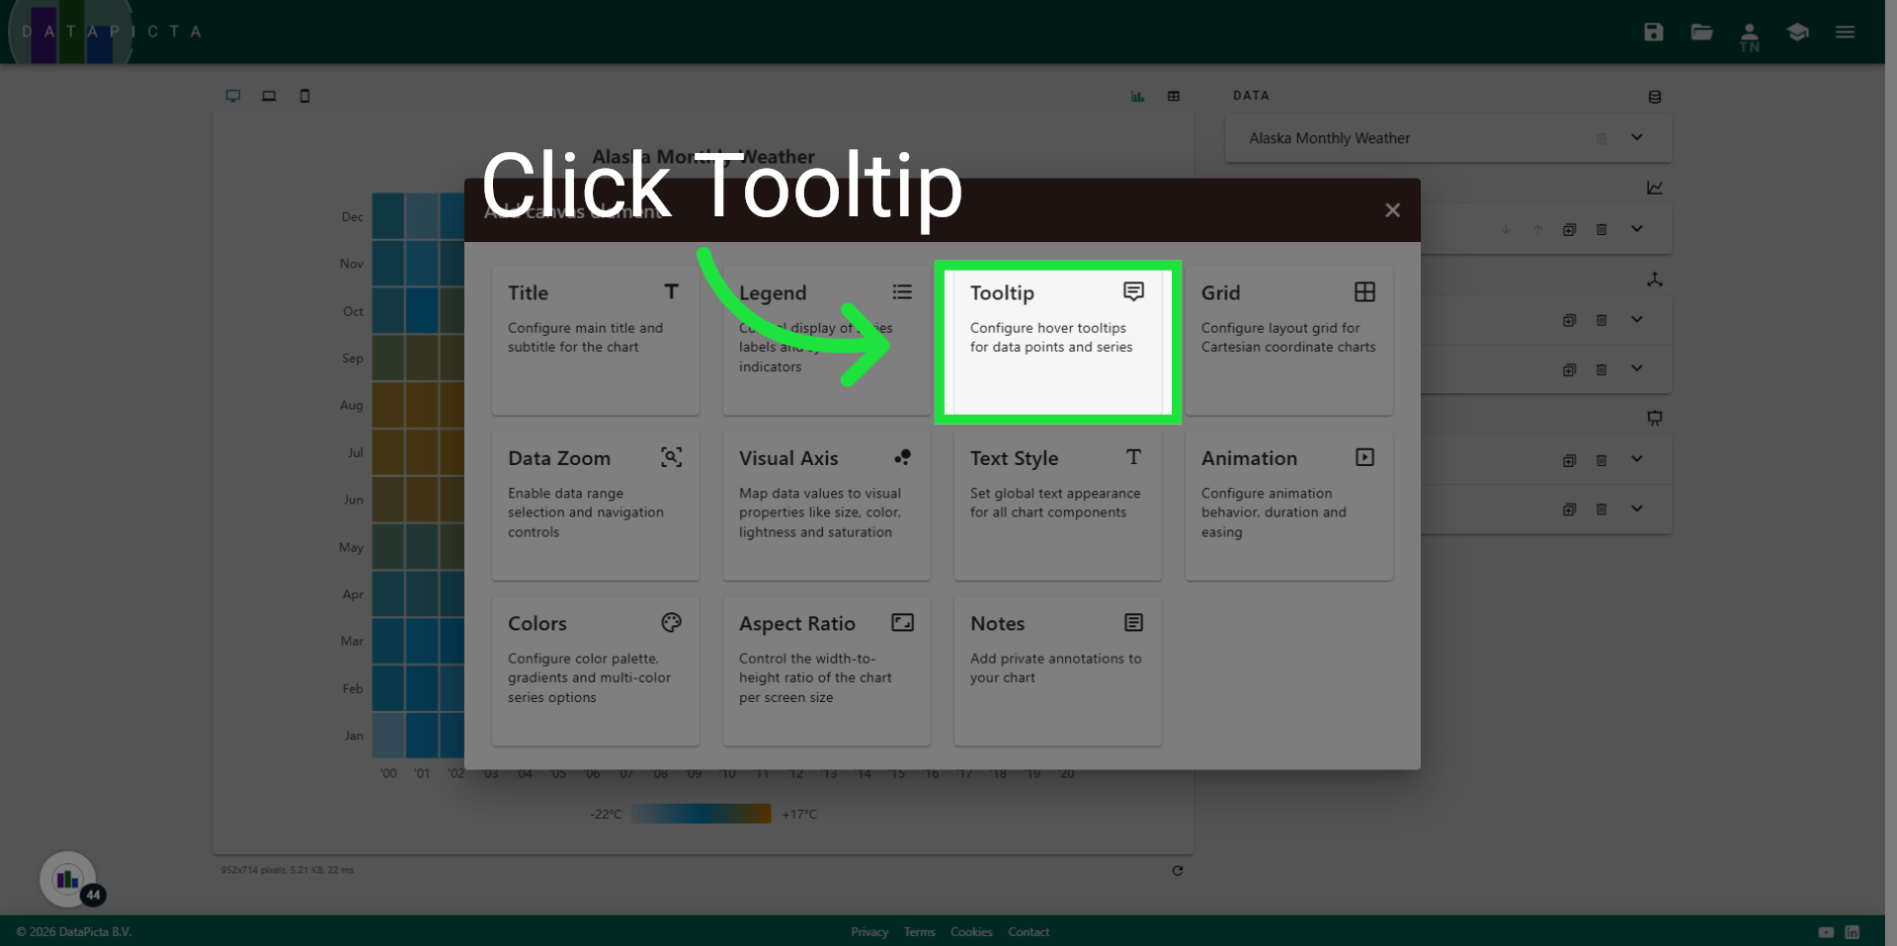
Task: Duplicate upper row under the axis icon
Action: (1569, 320)
